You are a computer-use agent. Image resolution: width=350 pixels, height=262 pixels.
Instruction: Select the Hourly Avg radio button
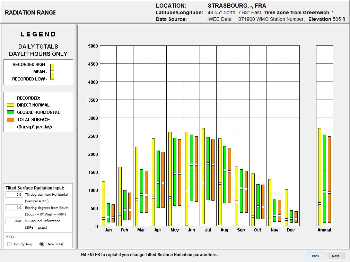coord(9,244)
